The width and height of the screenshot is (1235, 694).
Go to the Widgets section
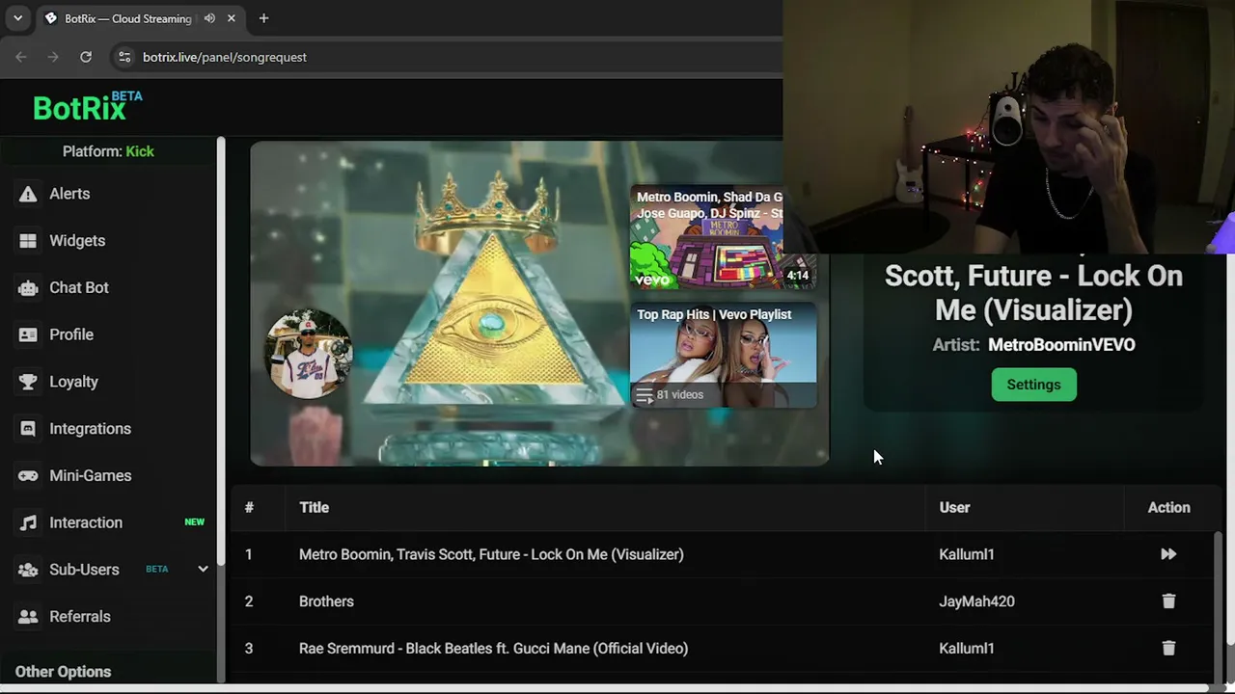77,241
